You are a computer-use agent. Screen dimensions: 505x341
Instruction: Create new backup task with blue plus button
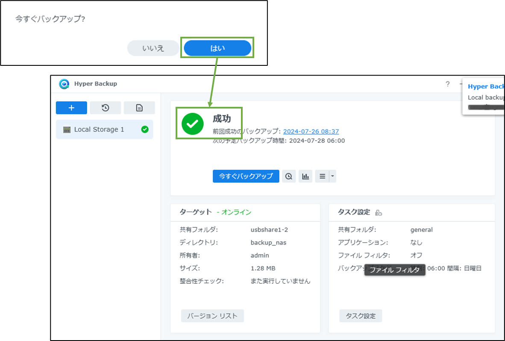click(71, 108)
